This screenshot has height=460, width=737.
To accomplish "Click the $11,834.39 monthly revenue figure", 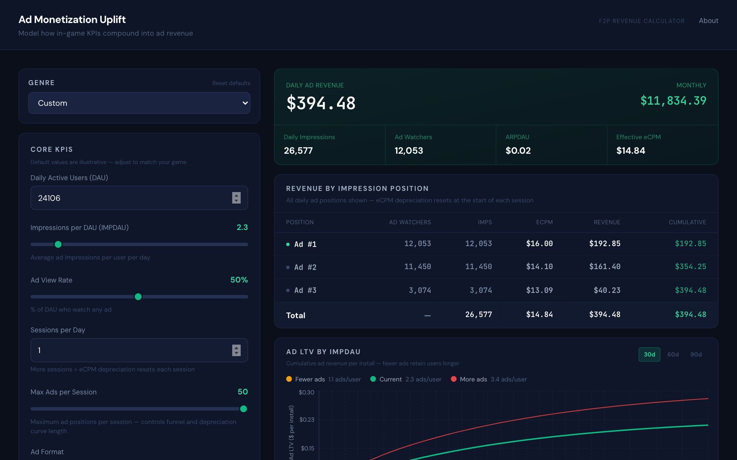I will tap(673, 100).
